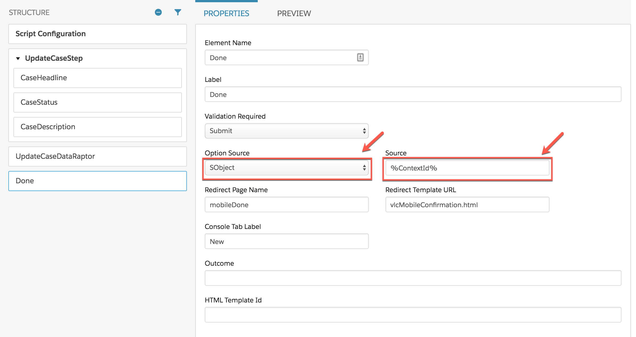Select the CaseHeadline element
Screen dimensions: 636x337
pyautogui.click(x=98, y=78)
